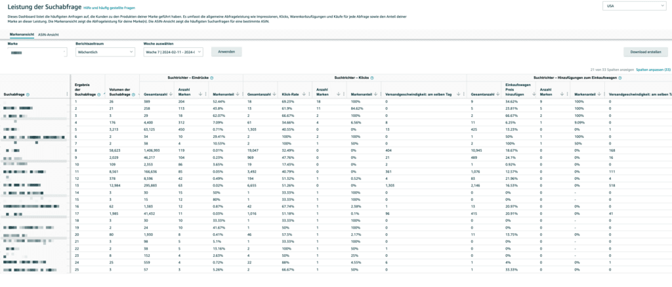Click cell value 63,125
The image size is (672, 287).
(x=150, y=129)
